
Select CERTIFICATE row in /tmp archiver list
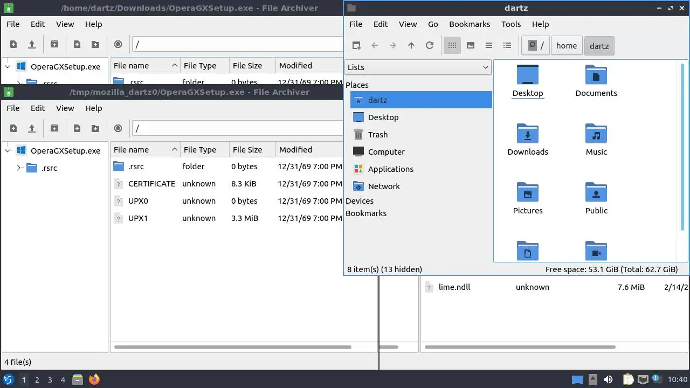(x=227, y=183)
